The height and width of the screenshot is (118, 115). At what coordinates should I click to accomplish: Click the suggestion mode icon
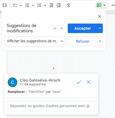[99, 5]
